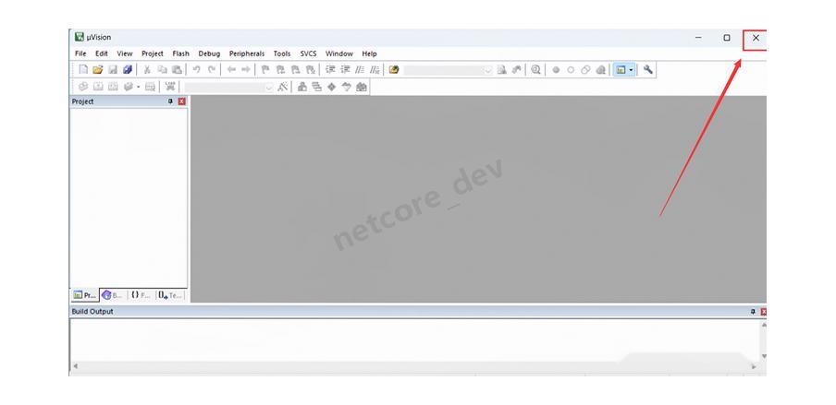836x405 pixels.
Task: Toggle auto-hide pin on Build Output panel
Action: click(753, 312)
